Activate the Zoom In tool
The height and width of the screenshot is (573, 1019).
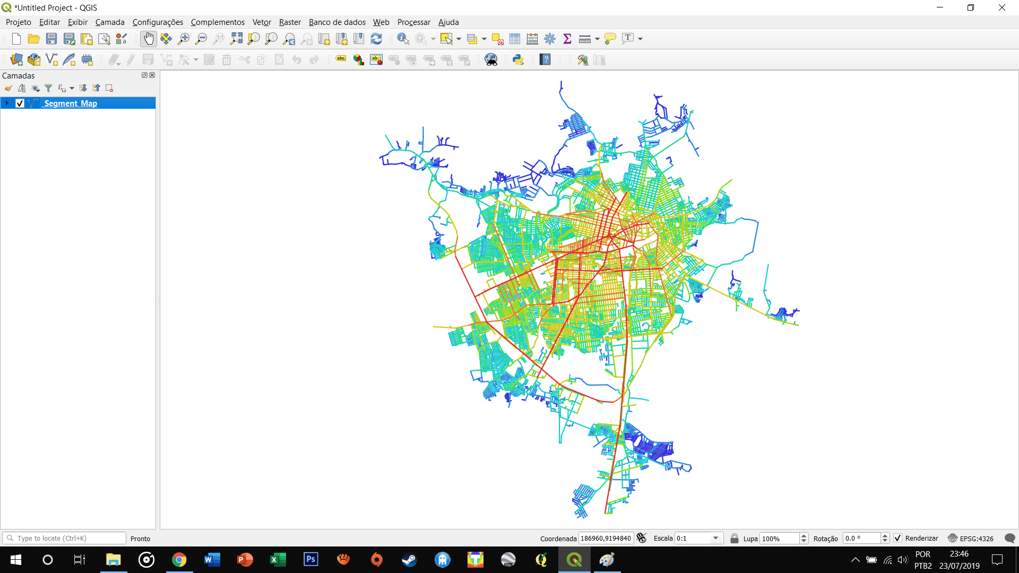pos(183,38)
